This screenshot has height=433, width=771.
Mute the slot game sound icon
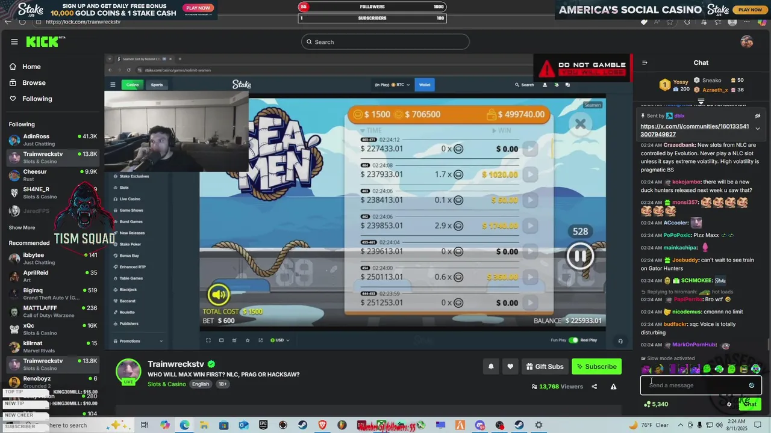coord(219,295)
